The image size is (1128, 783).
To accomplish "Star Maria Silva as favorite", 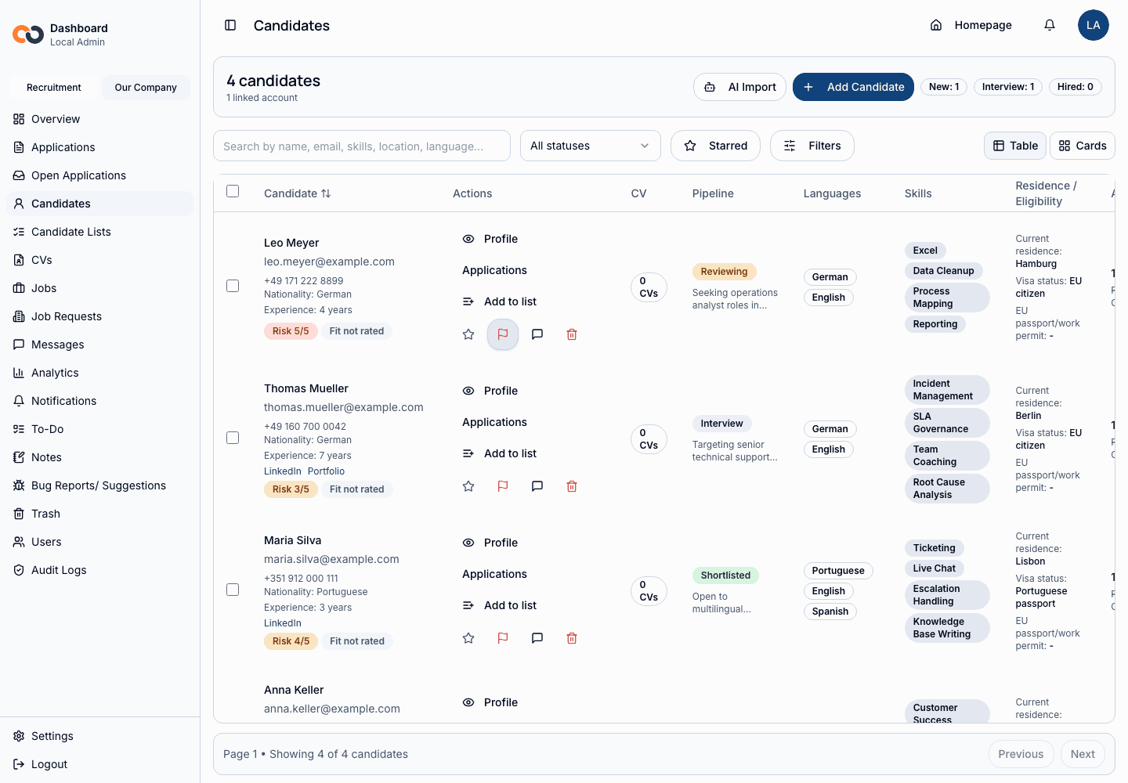I will (468, 638).
